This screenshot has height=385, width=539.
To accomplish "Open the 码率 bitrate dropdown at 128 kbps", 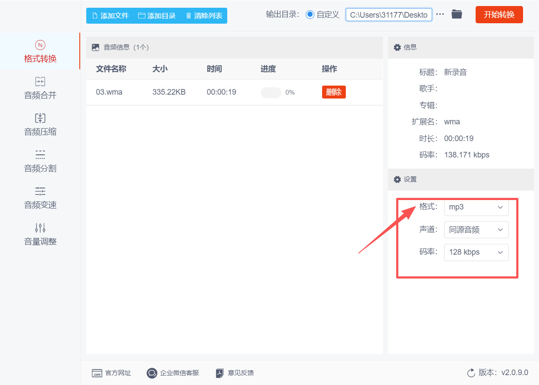I will 476,252.
